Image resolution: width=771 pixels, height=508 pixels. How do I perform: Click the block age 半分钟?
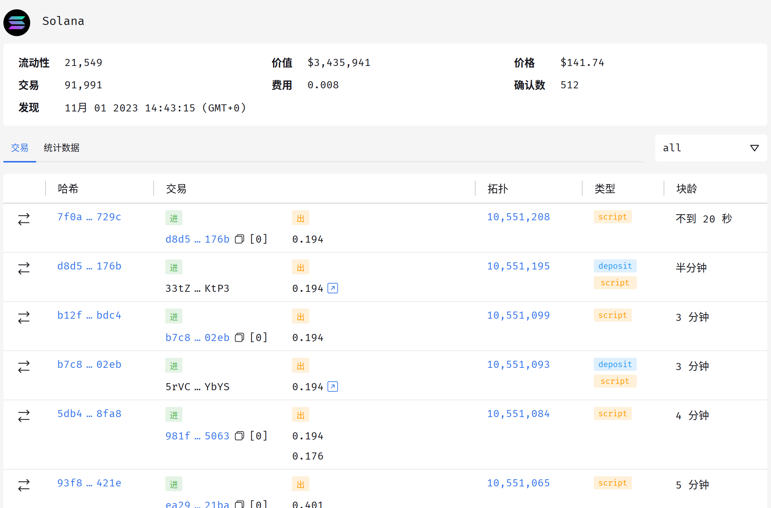[691, 268]
